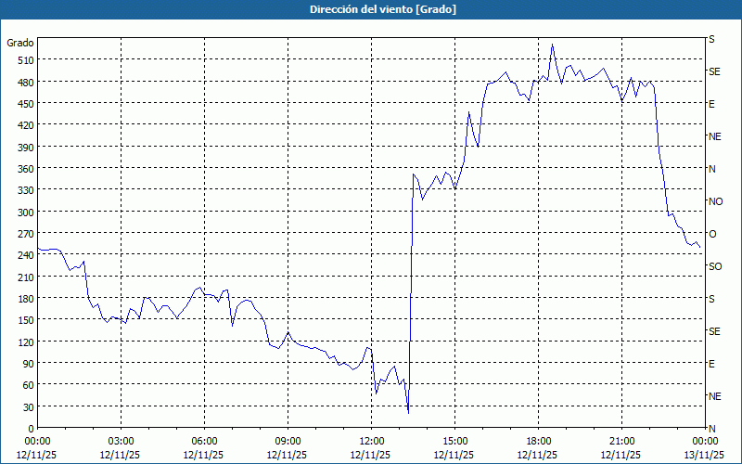Click the 'O' compass label on the 270 gridline
The width and height of the screenshot is (742, 464).
pos(712,234)
